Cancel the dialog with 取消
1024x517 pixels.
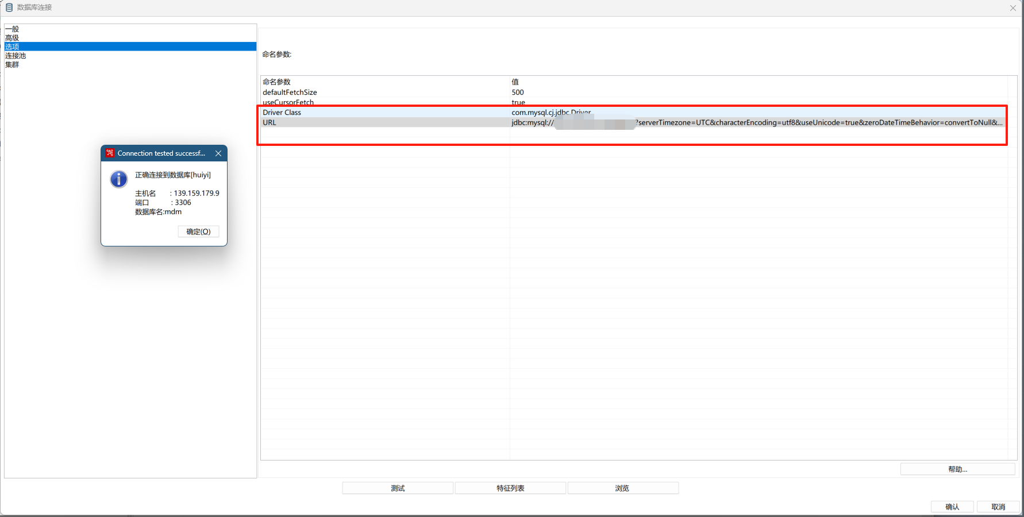998,506
